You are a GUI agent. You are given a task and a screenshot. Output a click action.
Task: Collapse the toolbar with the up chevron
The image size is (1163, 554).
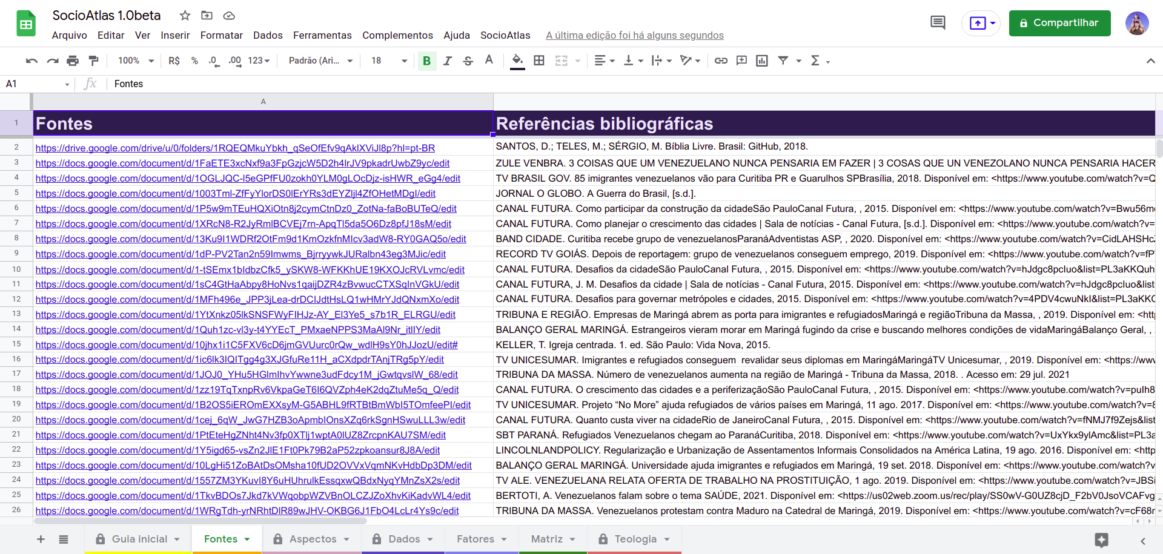point(1150,61)
